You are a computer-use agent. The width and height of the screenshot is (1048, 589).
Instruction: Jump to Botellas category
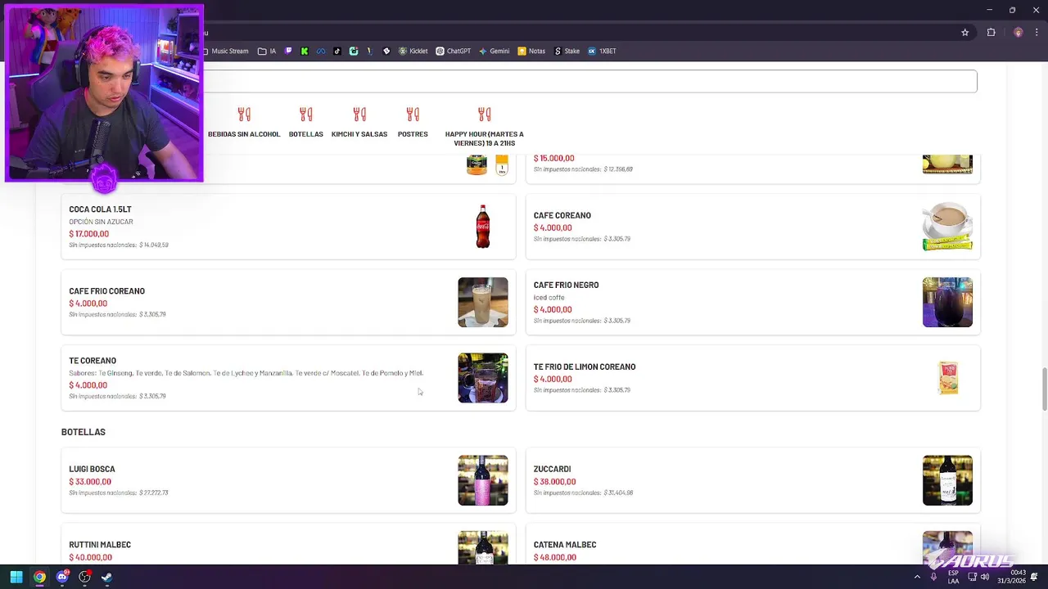tap(305, 134)
